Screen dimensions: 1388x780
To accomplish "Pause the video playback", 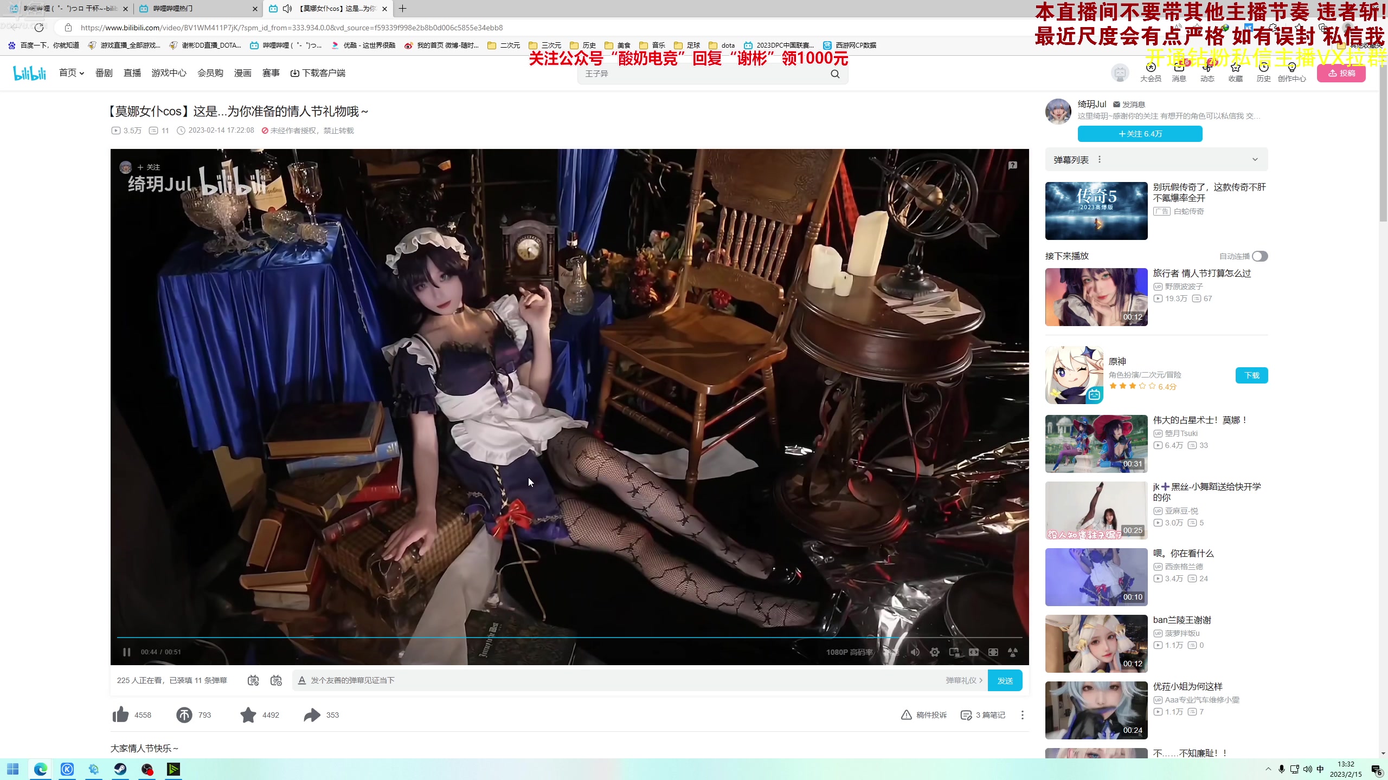I will click(x=126, y=652).
